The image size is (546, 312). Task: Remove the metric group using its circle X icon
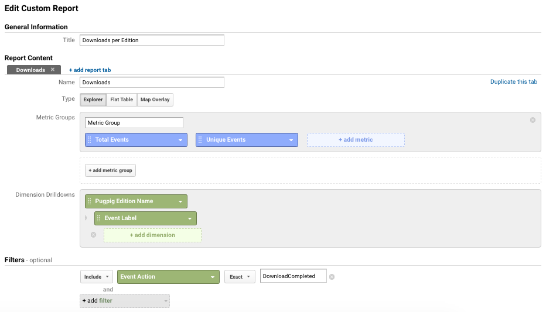point(533,120)
